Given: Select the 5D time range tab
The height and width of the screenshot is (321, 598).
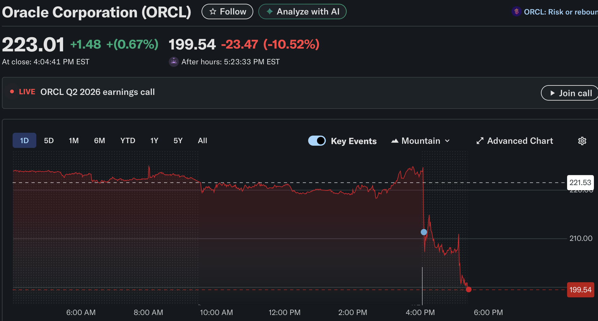Looking at the screenshot, I should click(x=49, y=140).
